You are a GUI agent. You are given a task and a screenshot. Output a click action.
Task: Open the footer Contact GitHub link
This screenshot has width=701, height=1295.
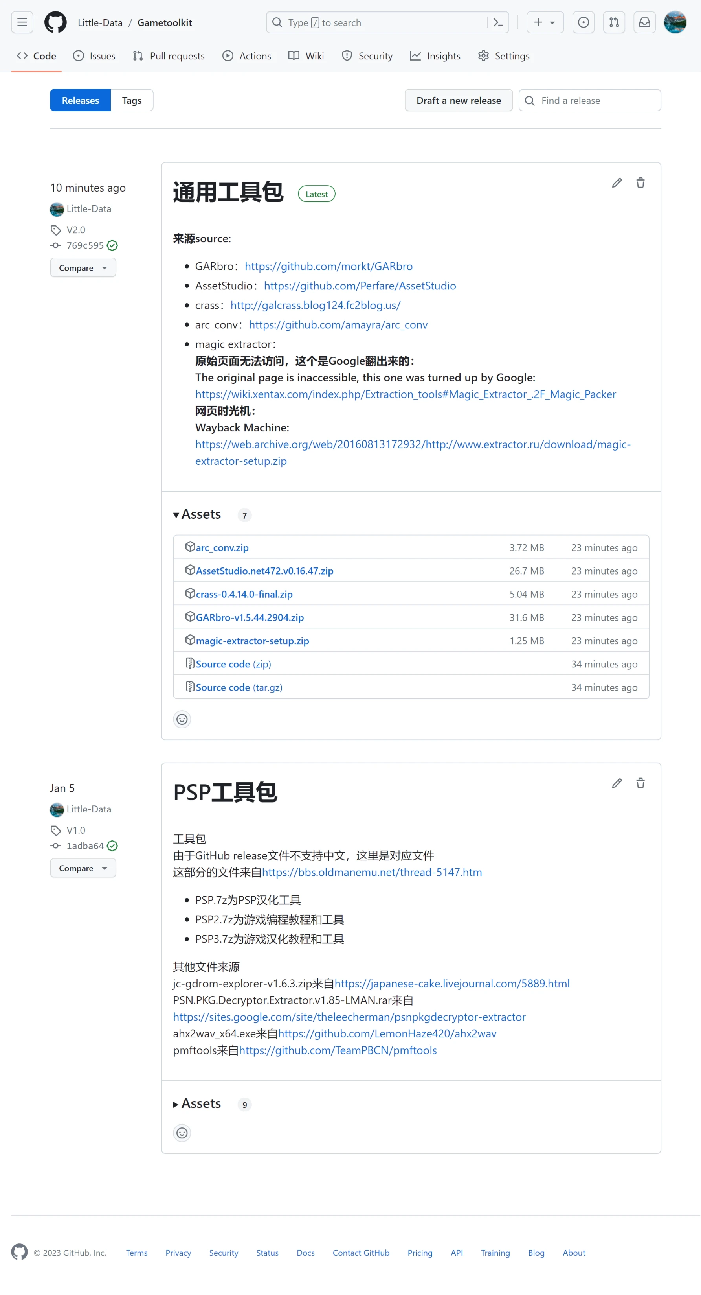(361, 1253)
